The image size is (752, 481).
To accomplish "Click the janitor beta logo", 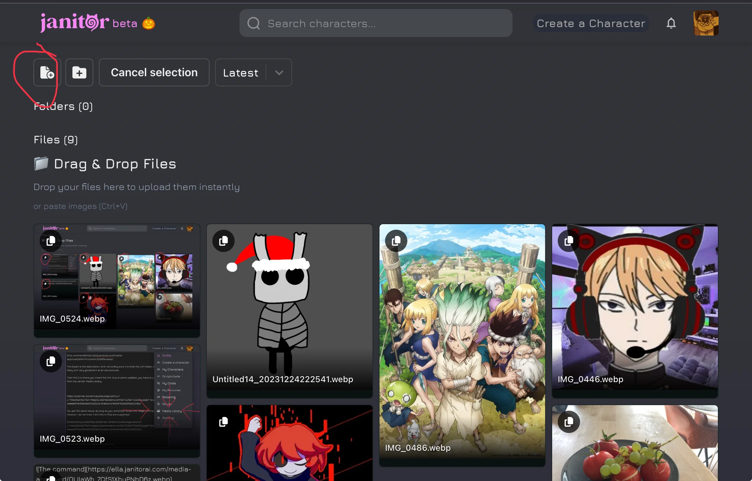I will (89, 23).
